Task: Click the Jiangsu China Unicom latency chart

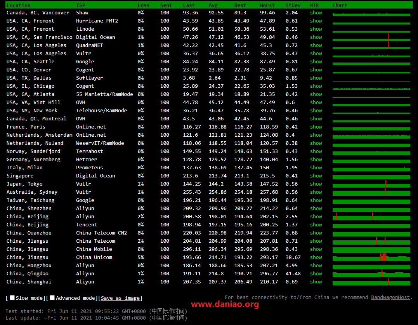Action: (371, 257)
